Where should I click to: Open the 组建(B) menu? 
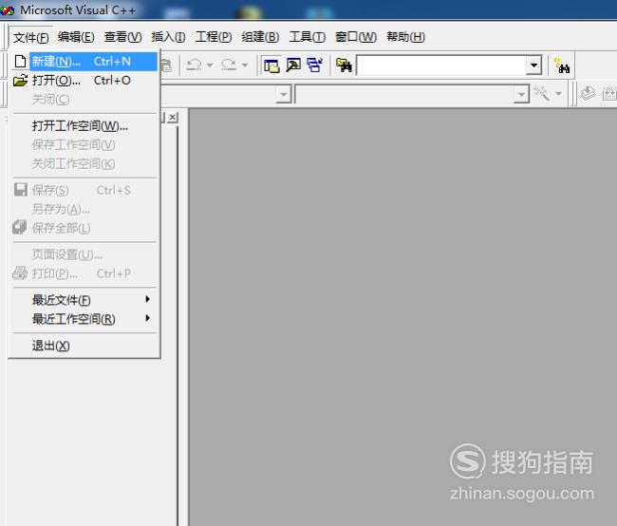260,37
